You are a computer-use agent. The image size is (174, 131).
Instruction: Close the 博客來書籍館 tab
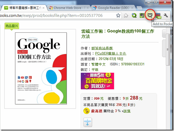(x=43, y=8)
